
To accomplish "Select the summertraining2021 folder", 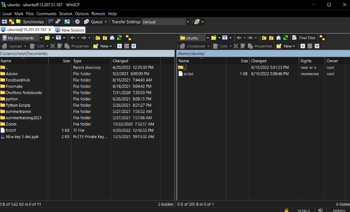I will pos(23,118).
